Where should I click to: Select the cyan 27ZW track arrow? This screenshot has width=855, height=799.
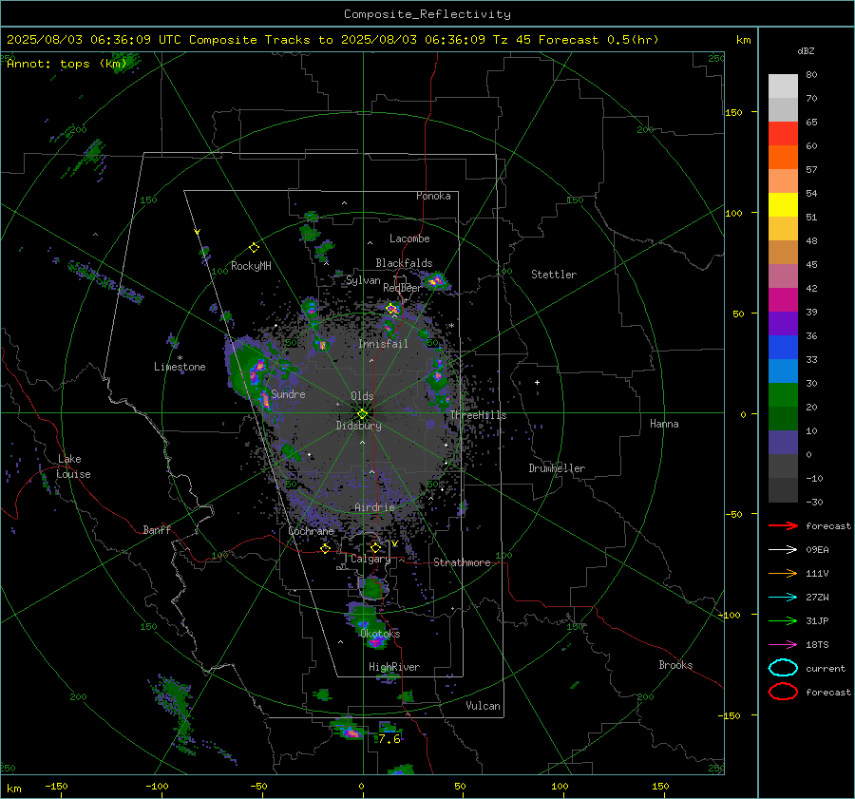click(783, 598)
